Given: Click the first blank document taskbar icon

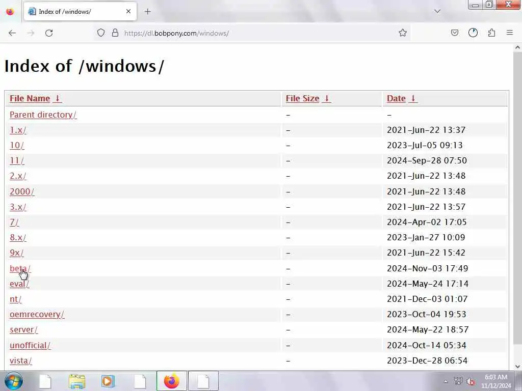Looking at the screenshot, I should [x=45, y=381].
